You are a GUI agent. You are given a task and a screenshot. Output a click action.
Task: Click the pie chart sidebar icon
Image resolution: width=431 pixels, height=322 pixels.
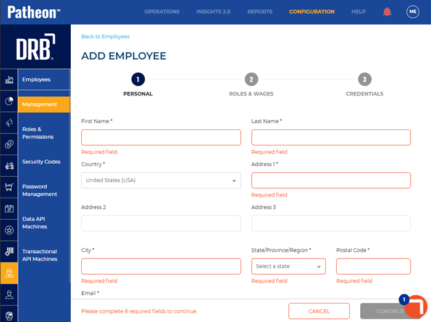pos(9,102)
